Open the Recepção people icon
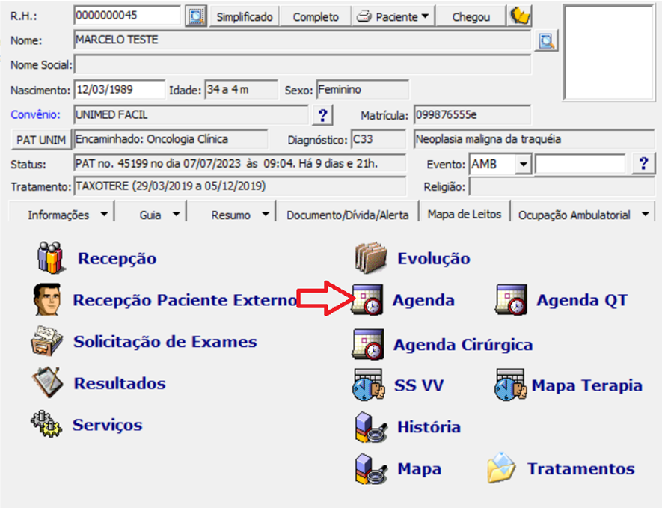This screenshot has height=508, width=662. 50,257
